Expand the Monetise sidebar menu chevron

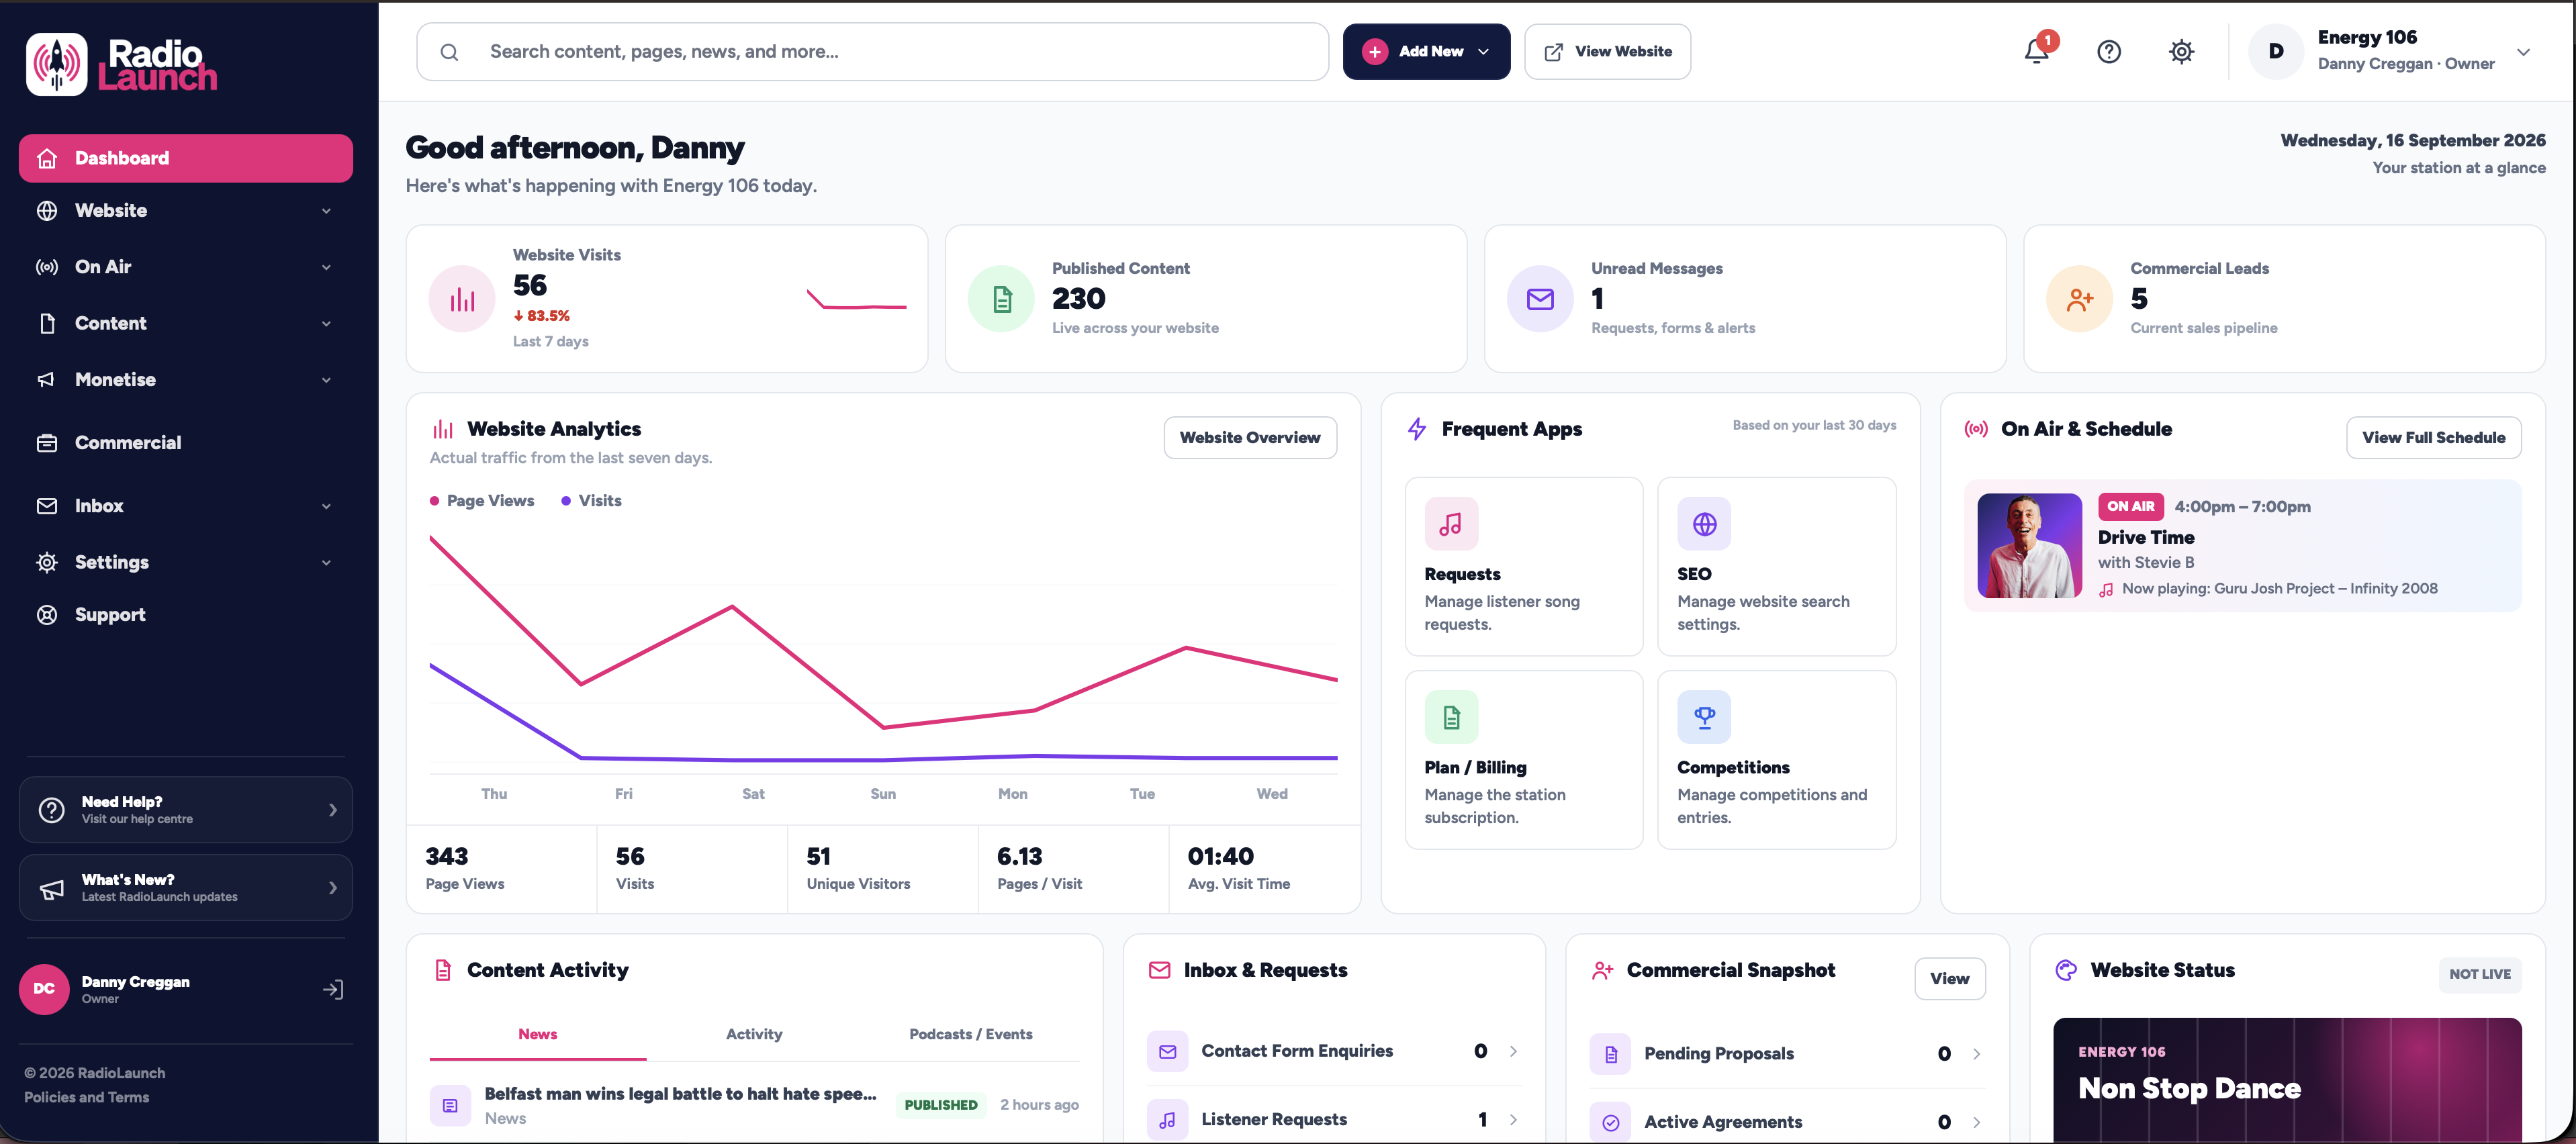pyautogui.click(x=326, y=380)
